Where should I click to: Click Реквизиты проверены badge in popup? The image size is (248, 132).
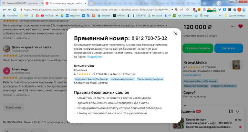pos(150,79)
